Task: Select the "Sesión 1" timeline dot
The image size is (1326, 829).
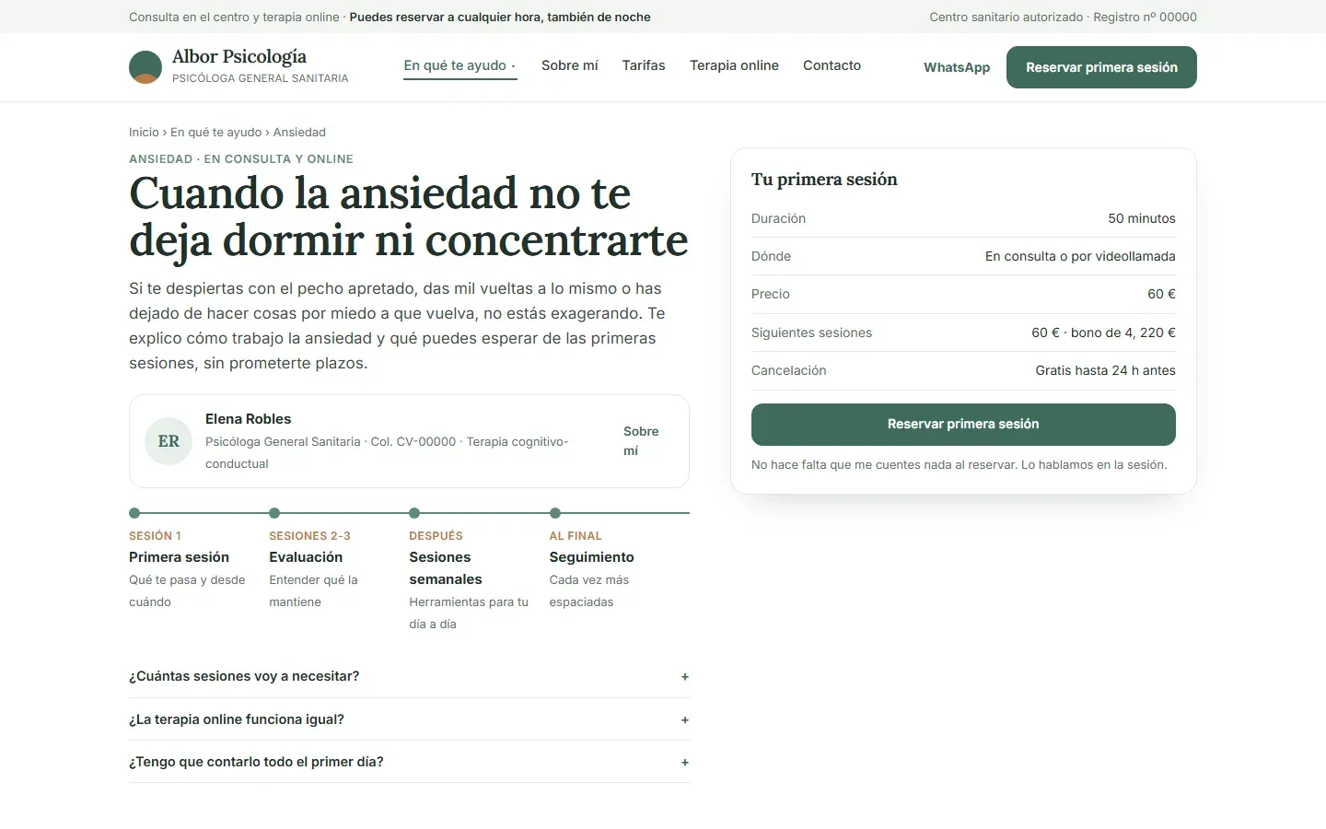Action: point(134,513)
